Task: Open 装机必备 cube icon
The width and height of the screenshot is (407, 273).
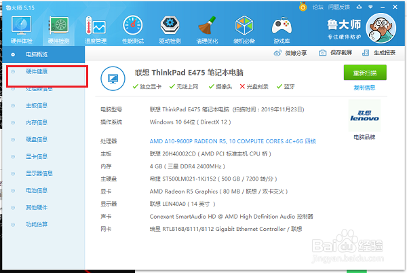Action: pyautogui.click(x=244, y=30)
